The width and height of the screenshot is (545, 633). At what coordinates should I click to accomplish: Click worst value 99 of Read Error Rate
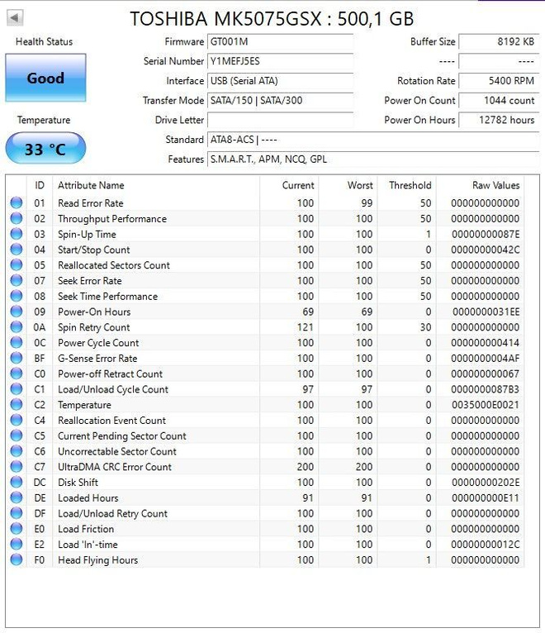pos(367,203)
